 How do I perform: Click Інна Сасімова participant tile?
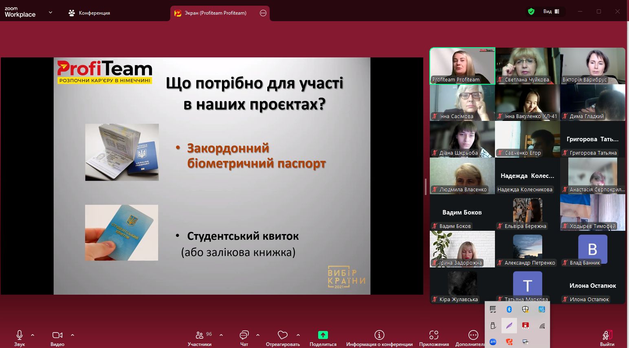point(462,103)
